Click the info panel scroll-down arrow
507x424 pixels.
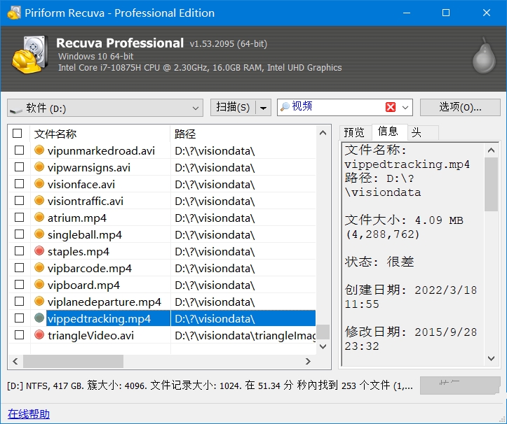[491, 358]
